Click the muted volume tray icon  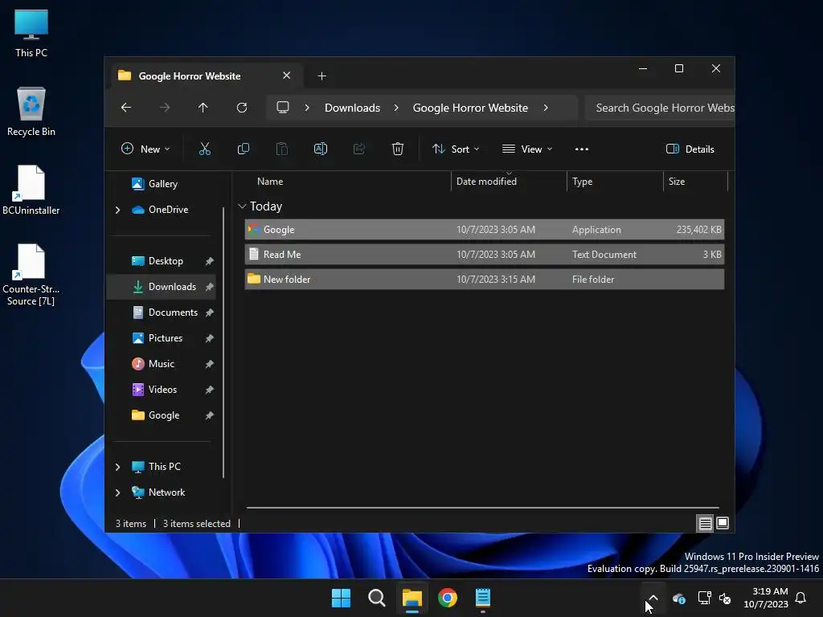(725, 598)
